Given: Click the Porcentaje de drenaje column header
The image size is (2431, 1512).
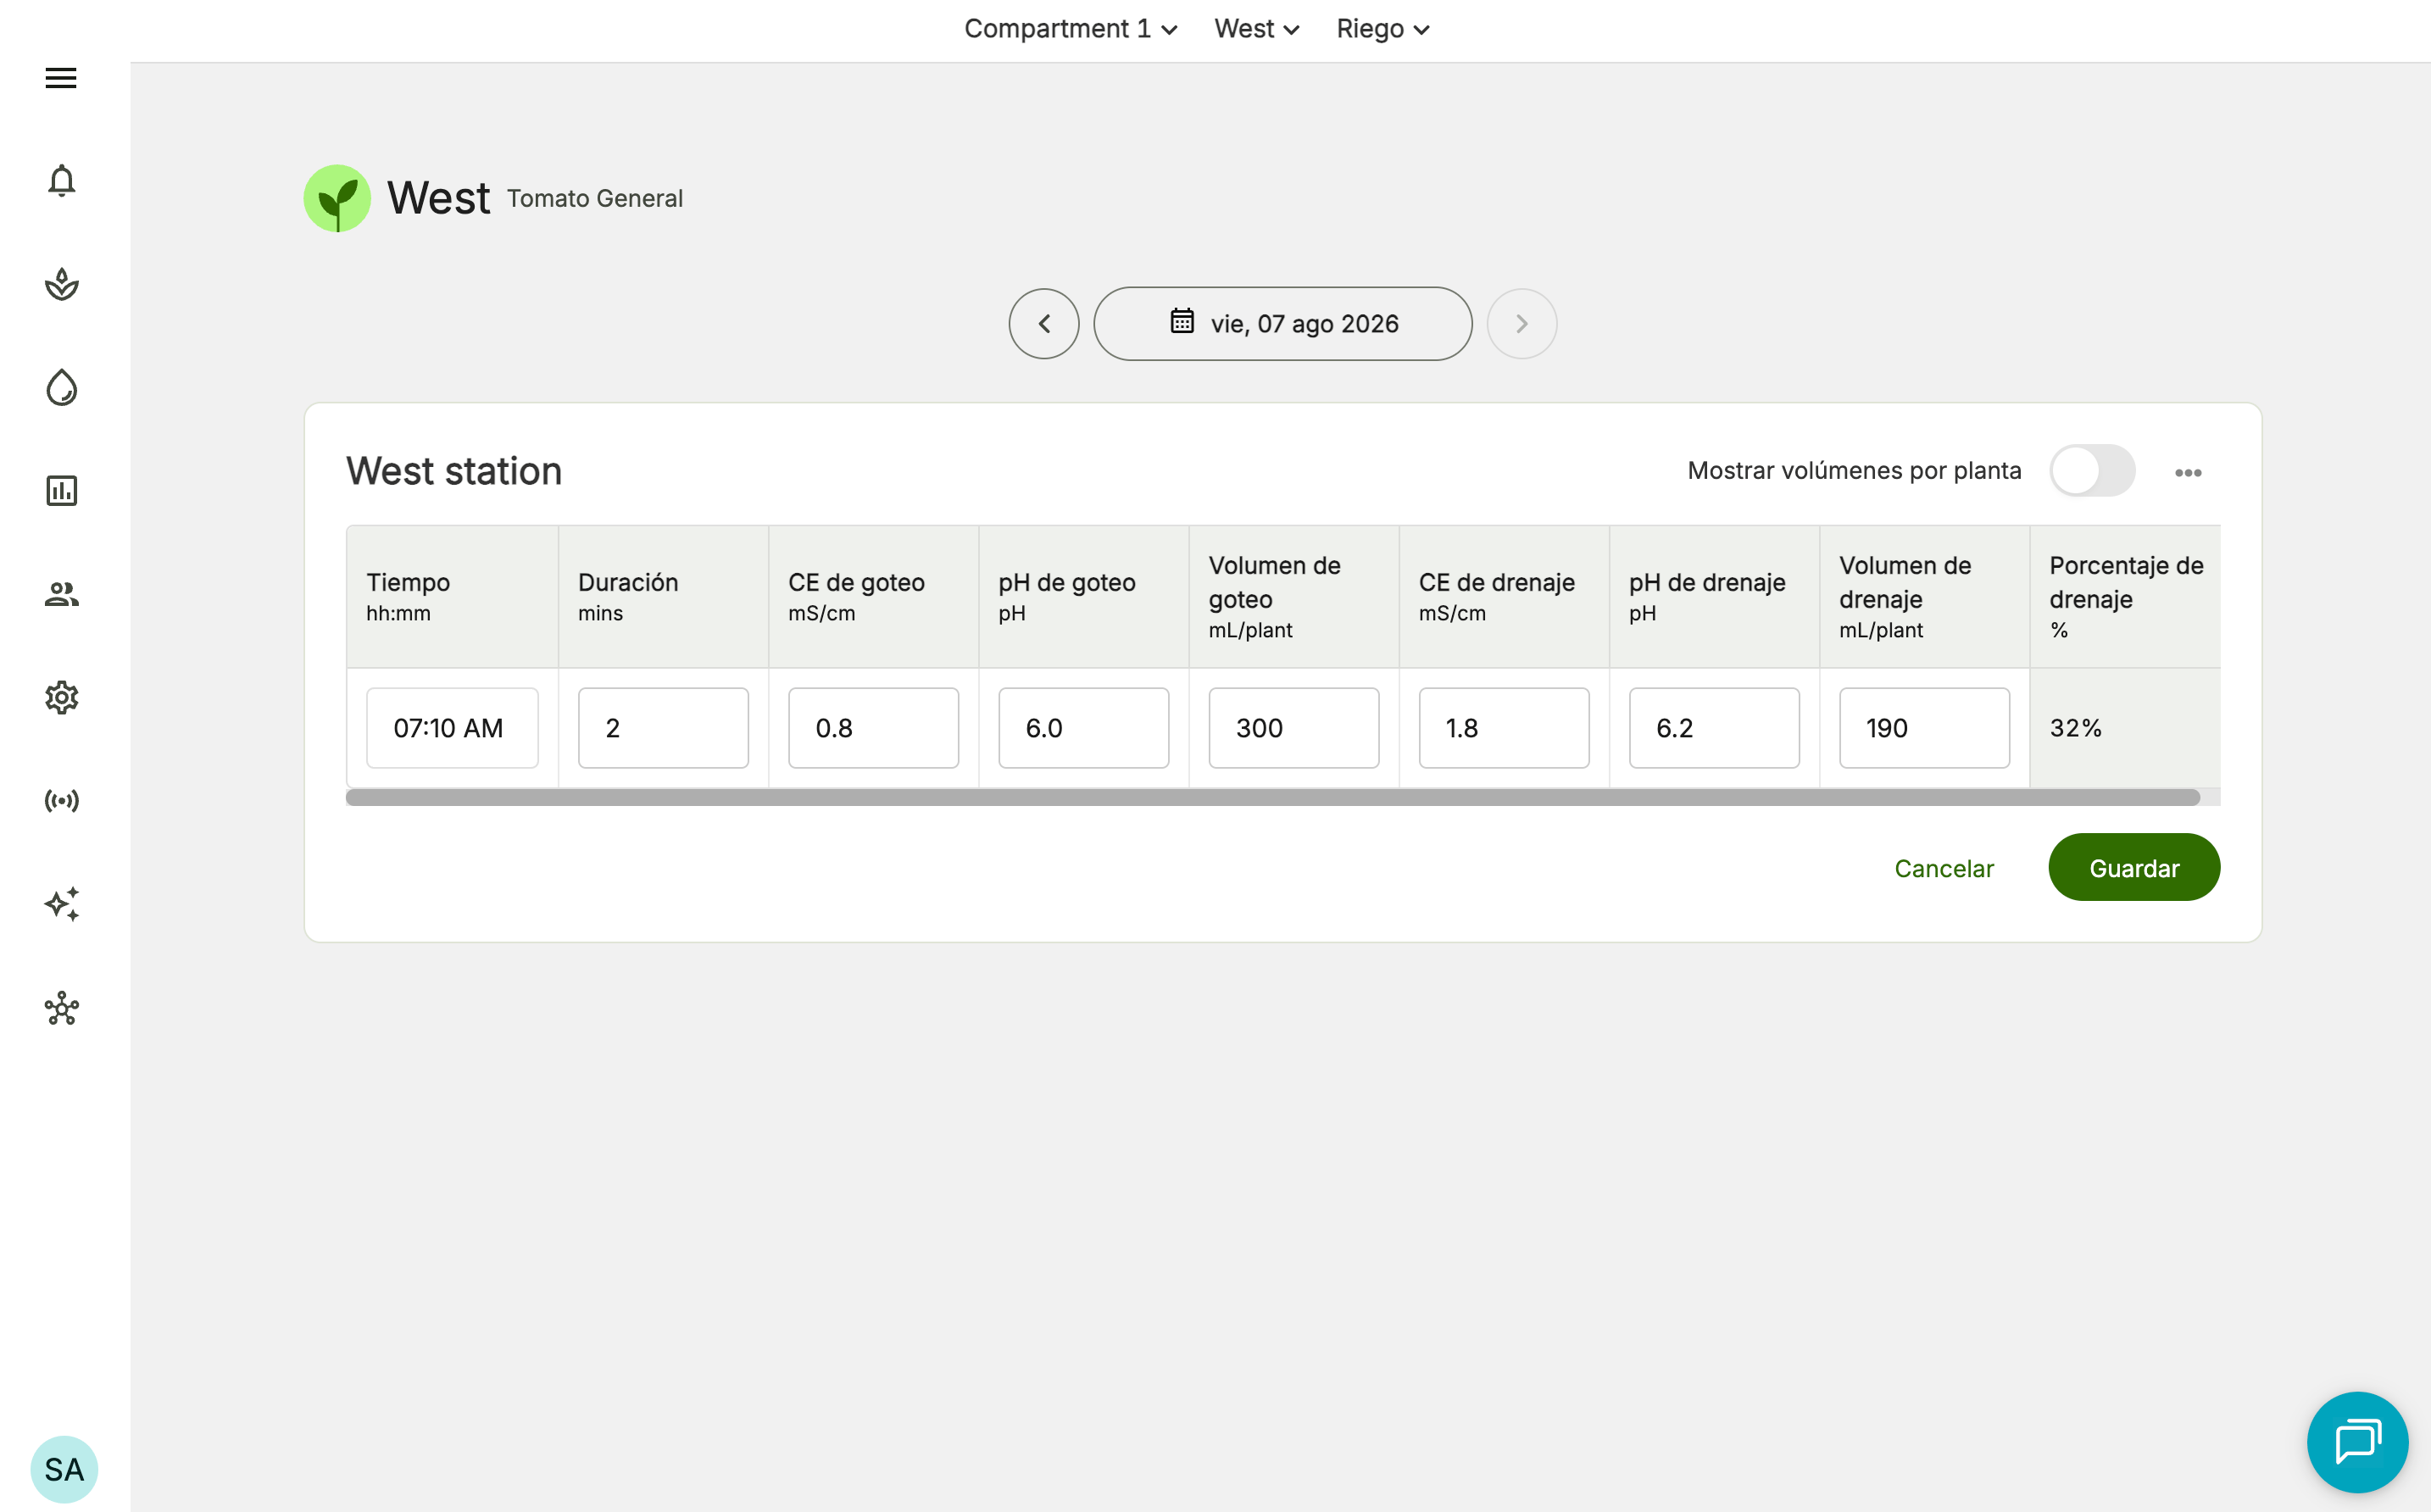Looking at the screenshot, I should [x=2125, y=597].
